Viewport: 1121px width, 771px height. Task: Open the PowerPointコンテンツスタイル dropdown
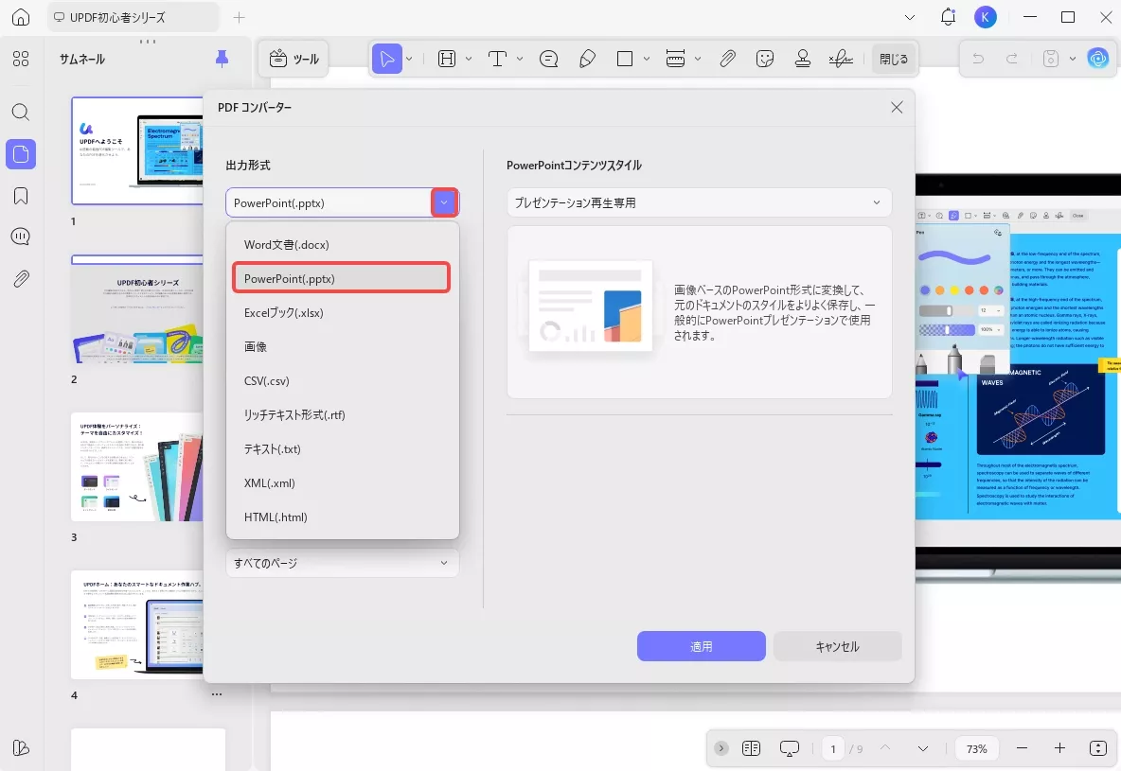(x=699, y=202)
